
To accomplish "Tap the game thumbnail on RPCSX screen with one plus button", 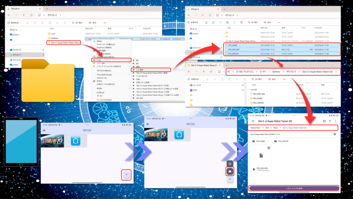I will pos(52,141).
